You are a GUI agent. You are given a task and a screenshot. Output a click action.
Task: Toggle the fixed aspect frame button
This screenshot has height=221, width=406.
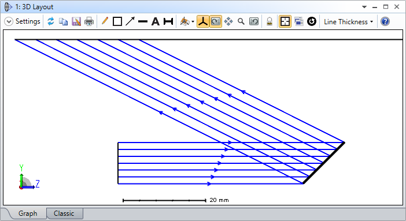(x=285, y=21)
